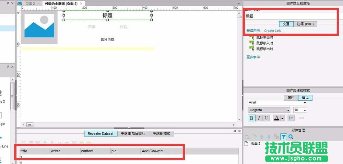343x164 pixels.
Task: Click the 鼠标移入时 event icon
Action: 252,43
